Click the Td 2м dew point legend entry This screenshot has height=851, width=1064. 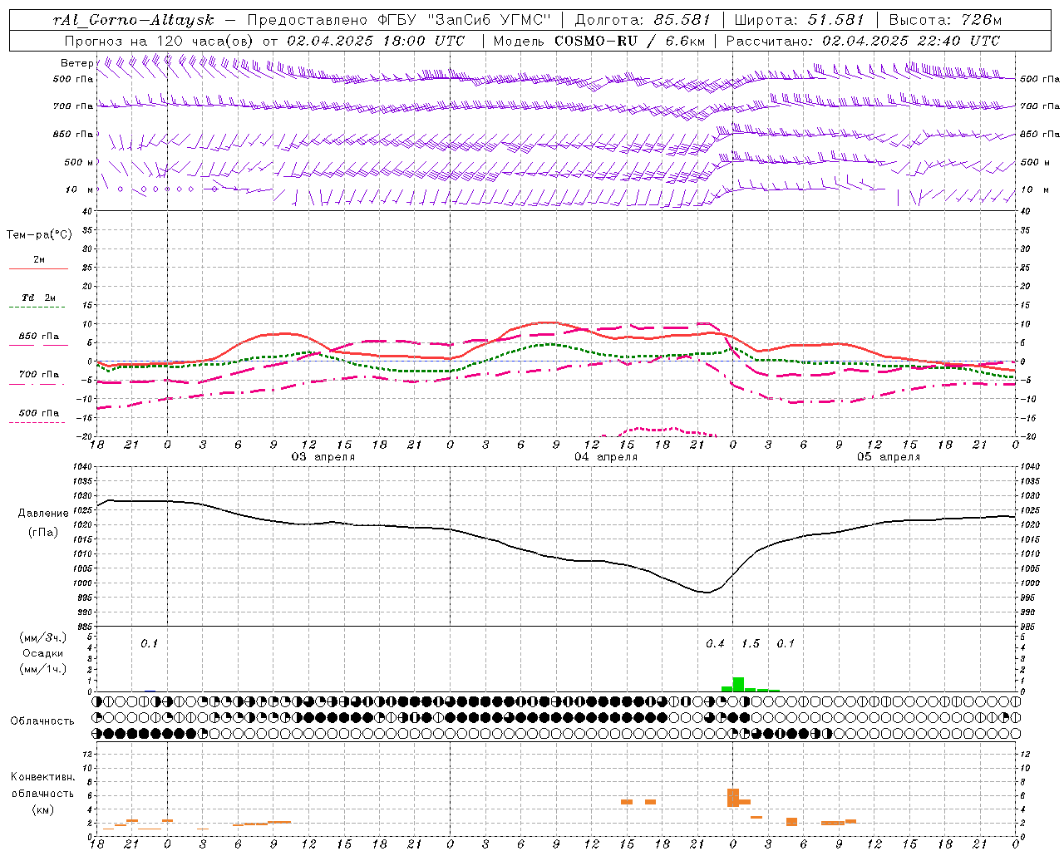38,298
